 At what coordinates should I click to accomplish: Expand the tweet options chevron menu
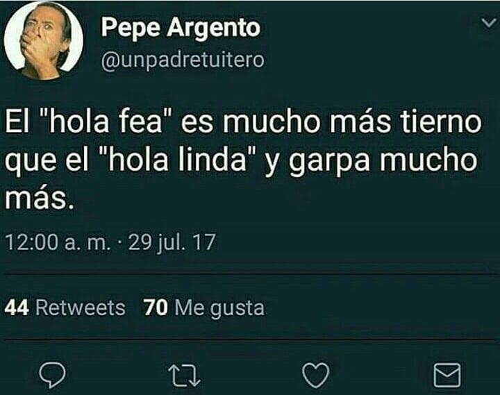(489, 24)
